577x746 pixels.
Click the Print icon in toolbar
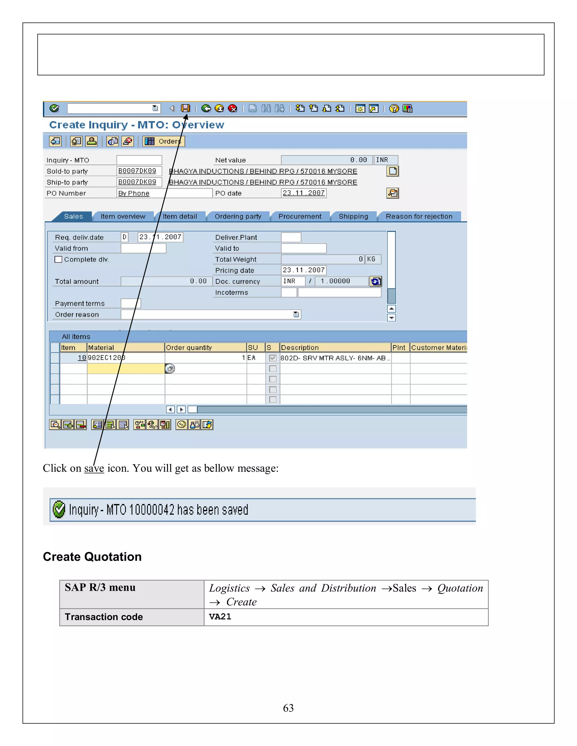click(x=253, y=108)
